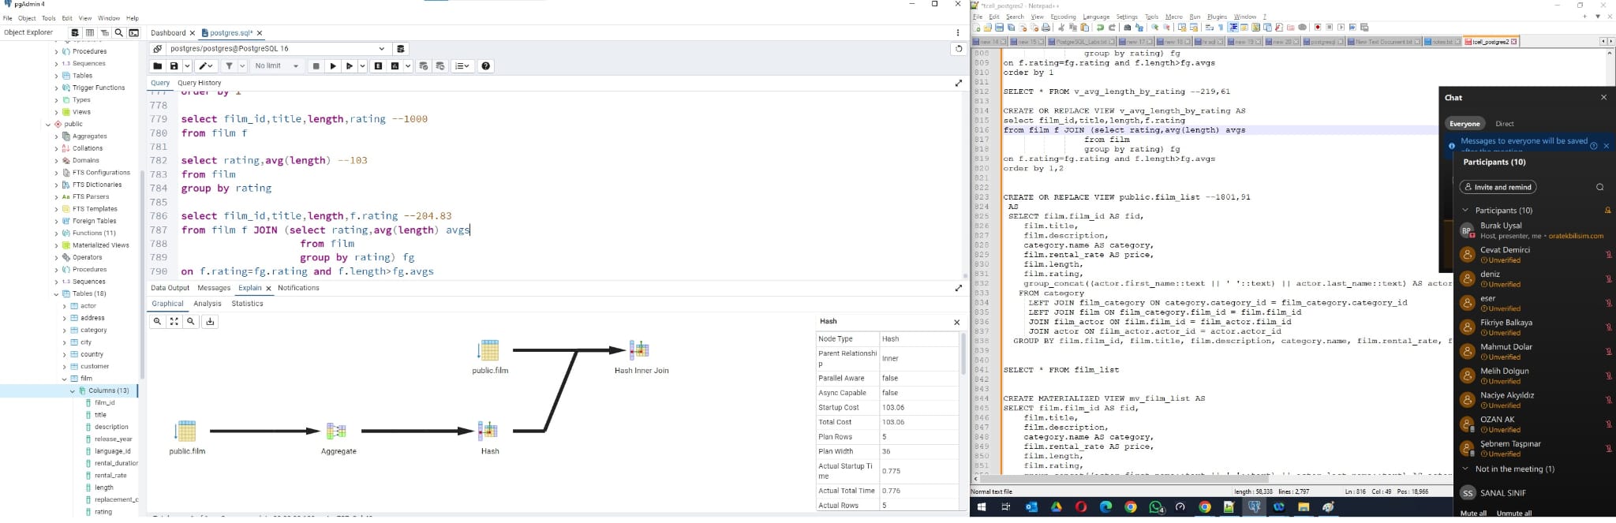1616x523 pixels.
Task: Toggle Mahmut Dolar's muted microphone icon
Action: [x=1608, y=352]
